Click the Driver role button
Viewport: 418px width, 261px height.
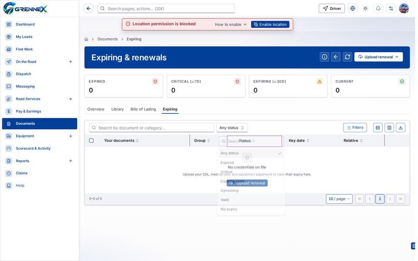coord(332,9)
